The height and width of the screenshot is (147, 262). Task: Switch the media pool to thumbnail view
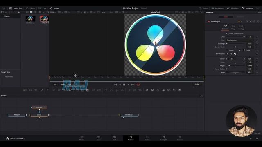pos(31,12)
